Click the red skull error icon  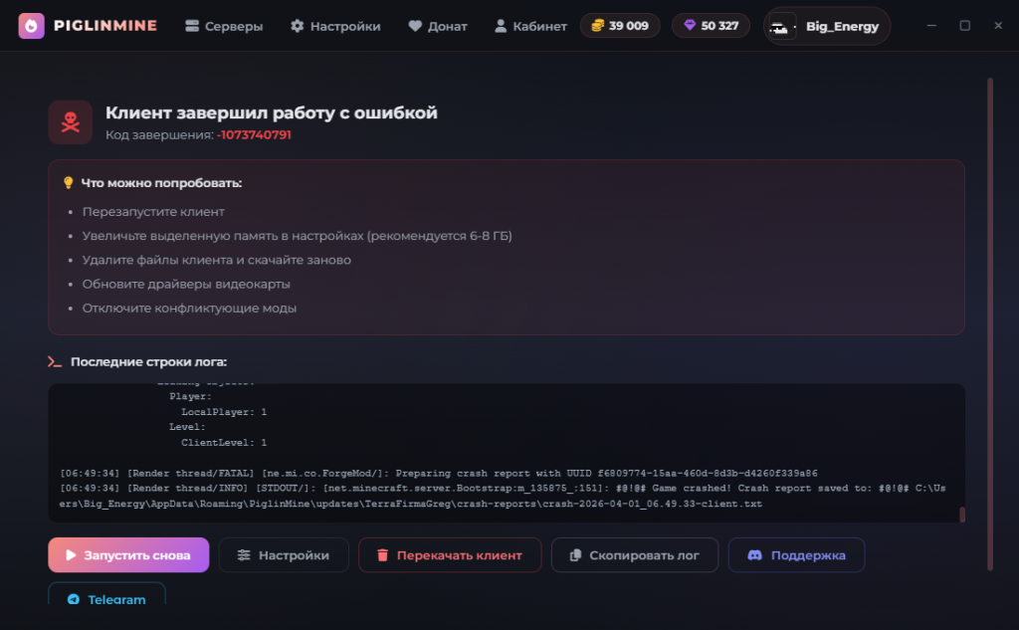point(71,122)
